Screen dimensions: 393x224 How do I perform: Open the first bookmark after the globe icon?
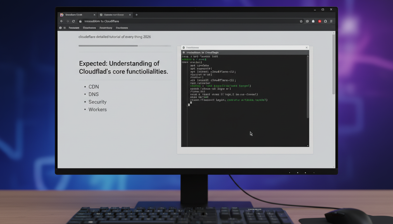pyautogui.click(x=74, y=28)
